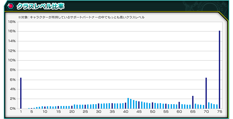Click the x-axis label 1
This screenshot has height=119, width=233.
(x=21, y=112)
